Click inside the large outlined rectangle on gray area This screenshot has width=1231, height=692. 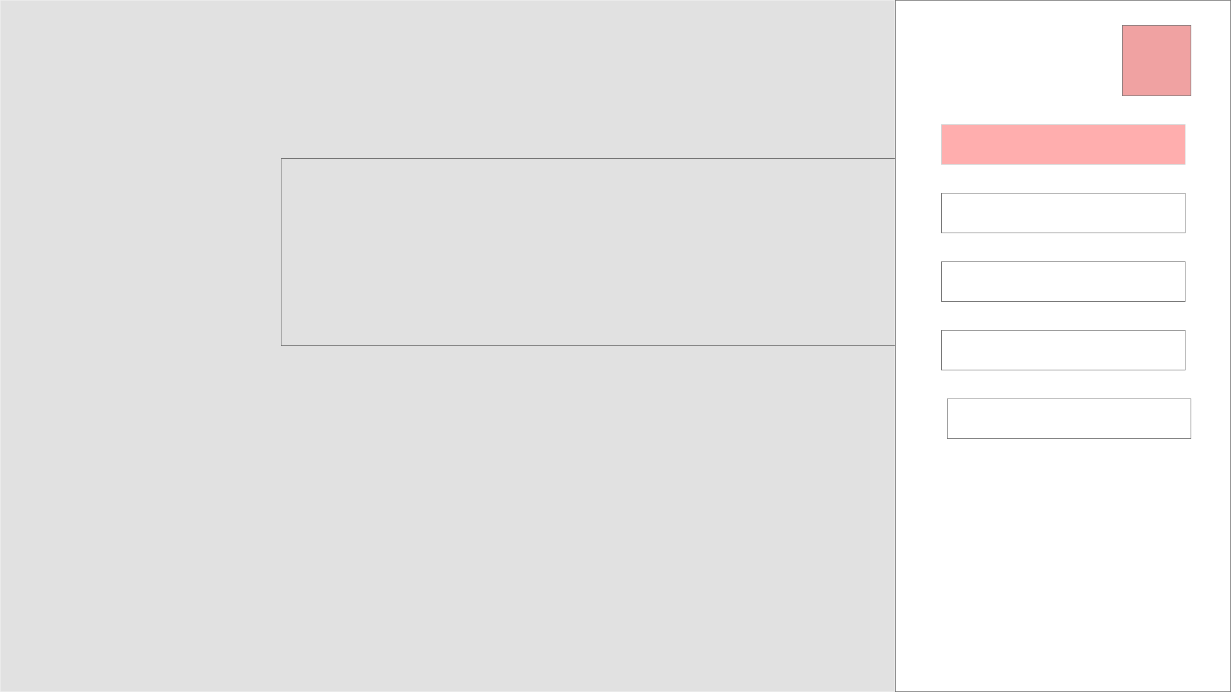point(587,252)
